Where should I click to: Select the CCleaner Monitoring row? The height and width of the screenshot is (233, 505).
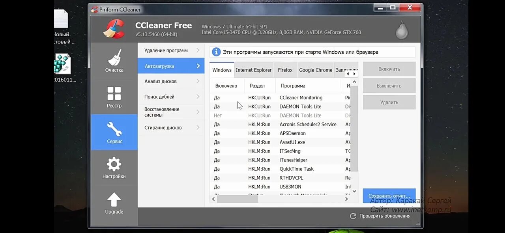point(280,97)
